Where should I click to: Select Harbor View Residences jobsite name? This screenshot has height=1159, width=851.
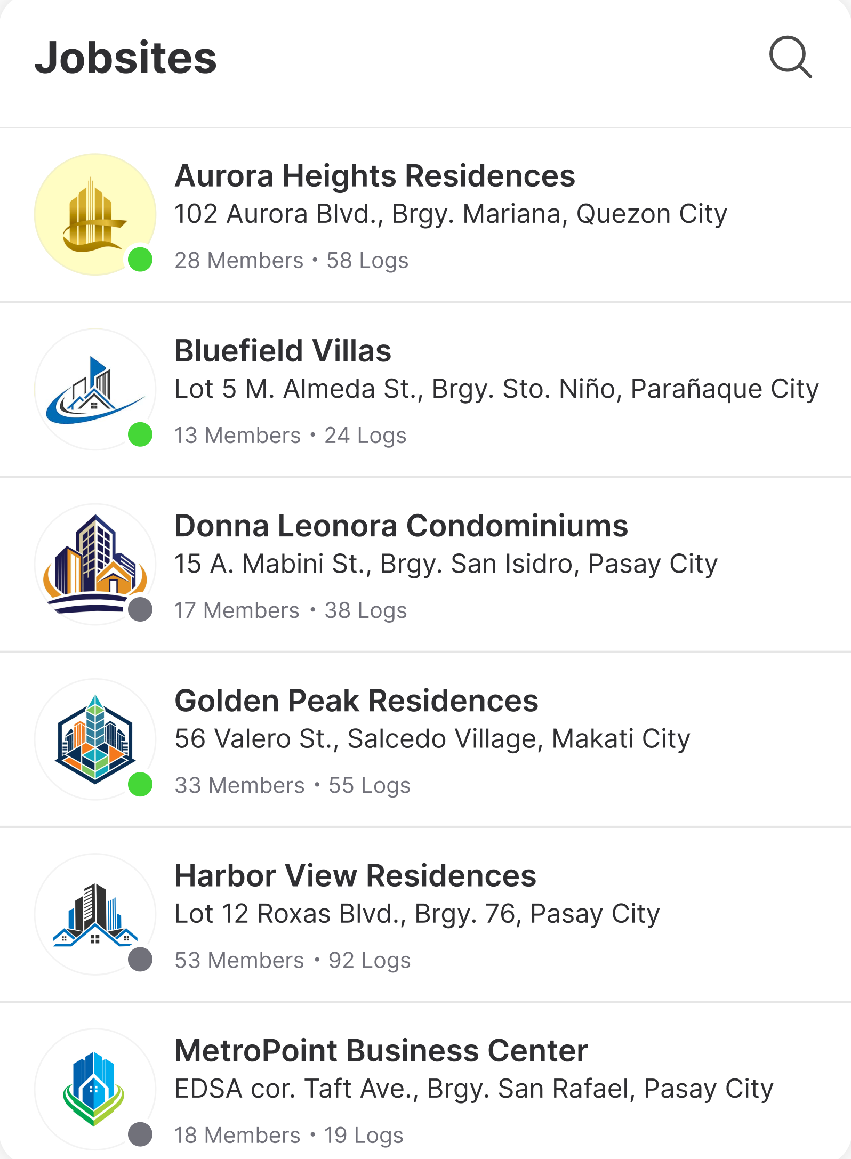pyautogui.click(x=355, y=875)
